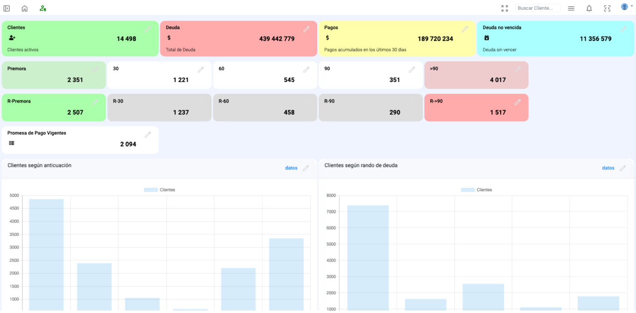Focus the Buscar Cliente search field
The image size is (636, 313).
pos(537,8)
